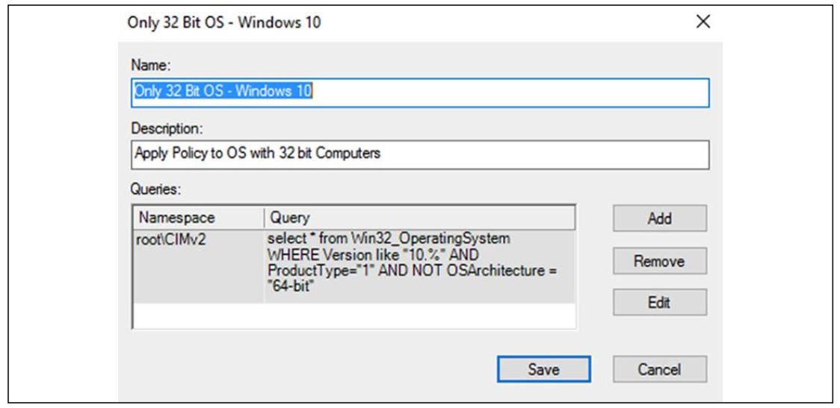The image size is (840, 408).
Task: Click the Description: label
Action: point(167,128)
